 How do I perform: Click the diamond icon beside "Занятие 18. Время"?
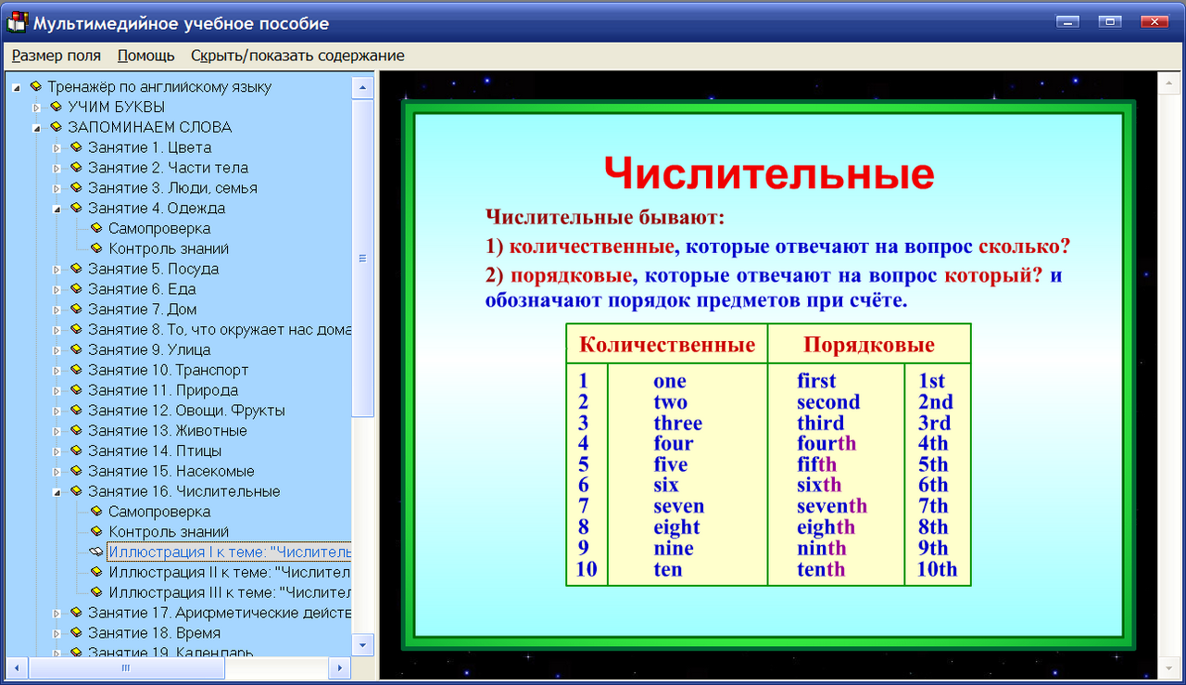pyautogui.click(x=75, y=633)
